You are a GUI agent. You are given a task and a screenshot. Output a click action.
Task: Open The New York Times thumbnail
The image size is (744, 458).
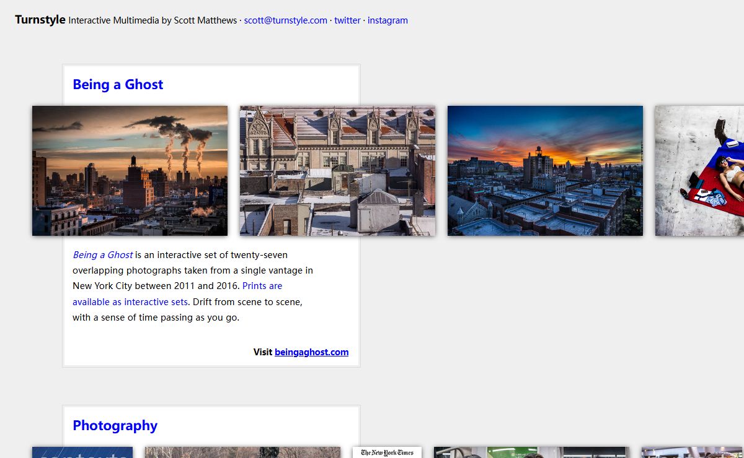pyautogui.click(x=387, y=452)
